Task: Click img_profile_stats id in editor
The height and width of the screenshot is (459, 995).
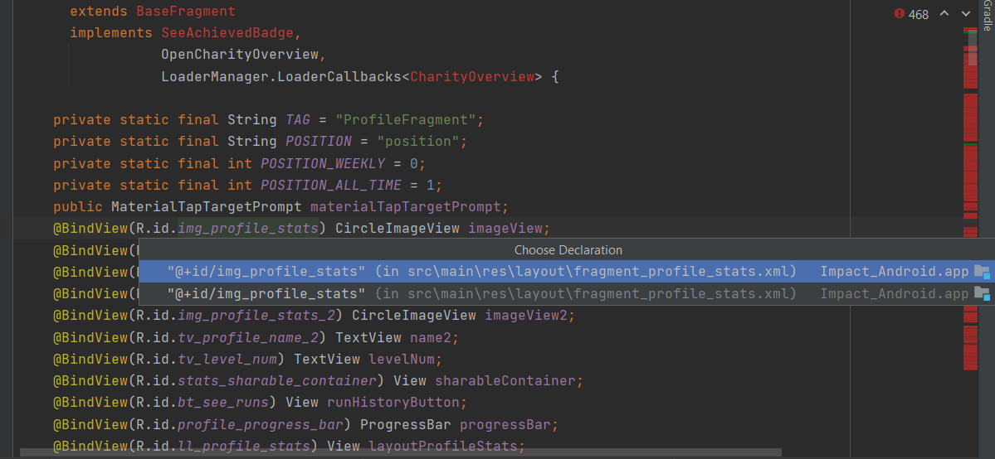Action: tap(248, 228)
